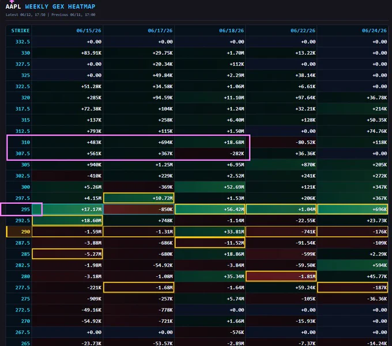Click the +56.42M cell
Screen dimensions: 392x346
[210, 210]
